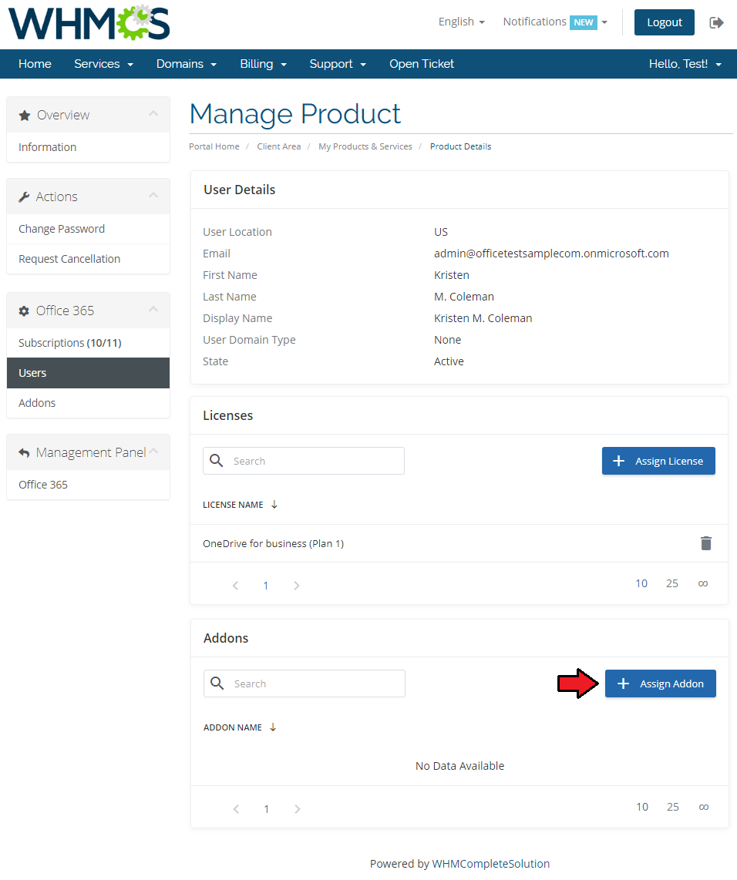
Task: Click the Addons search field
Action: (305, 684)
